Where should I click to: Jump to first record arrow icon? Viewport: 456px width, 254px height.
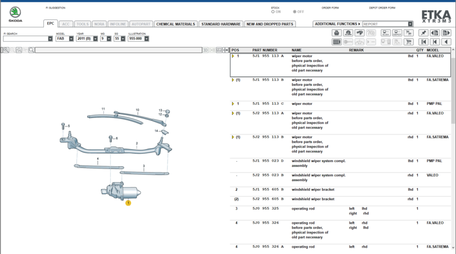423,42
